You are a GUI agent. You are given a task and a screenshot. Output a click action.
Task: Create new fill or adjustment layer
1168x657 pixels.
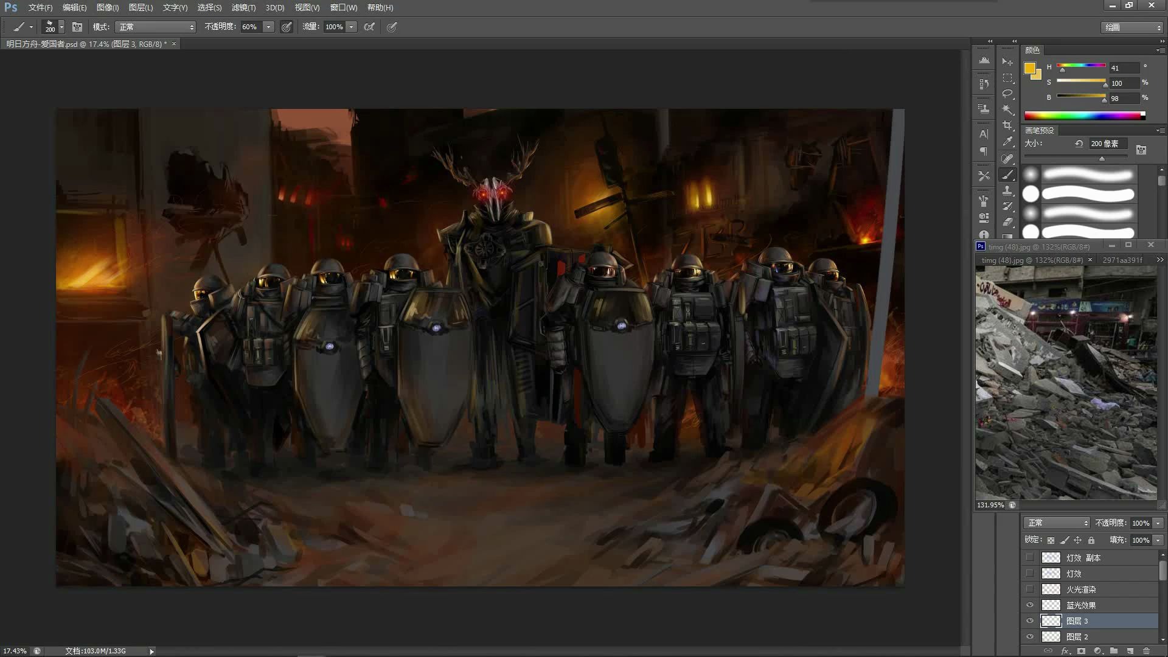[1097, 651]
